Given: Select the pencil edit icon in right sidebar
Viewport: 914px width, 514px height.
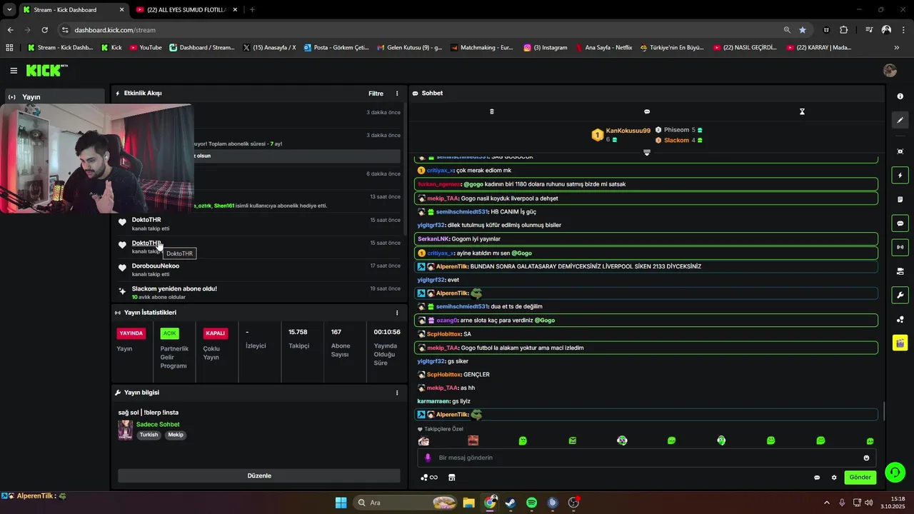Looking at the screenshot, I should click(x=900, y=121).
